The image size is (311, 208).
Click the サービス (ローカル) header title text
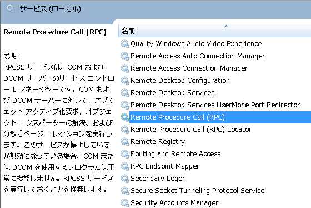(50, 9)
